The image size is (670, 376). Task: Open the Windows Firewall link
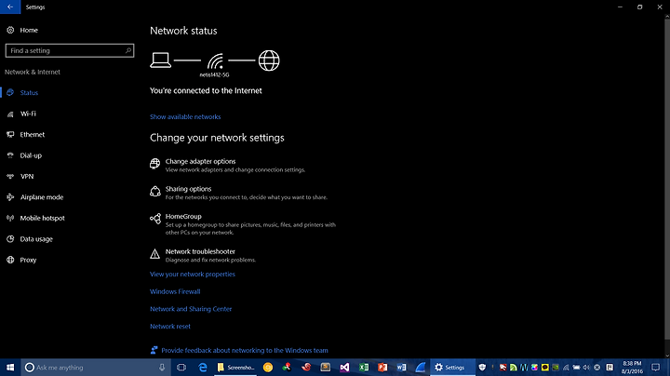point(175,291)
